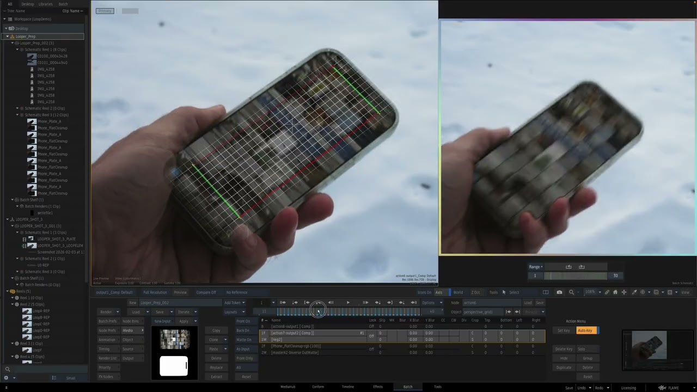The image size is (697, 392).
Task: Click the magnifier zoom icon in view toolbar
Action: (x=571, y=292)
